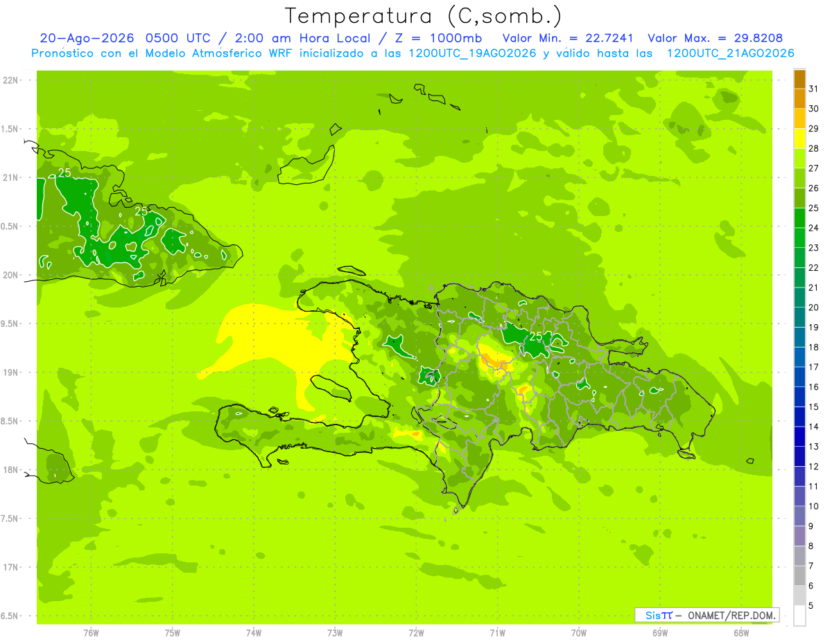
Task: Select the dark blue colorbar segment between 13 and 14
Action: coord(799,436)
